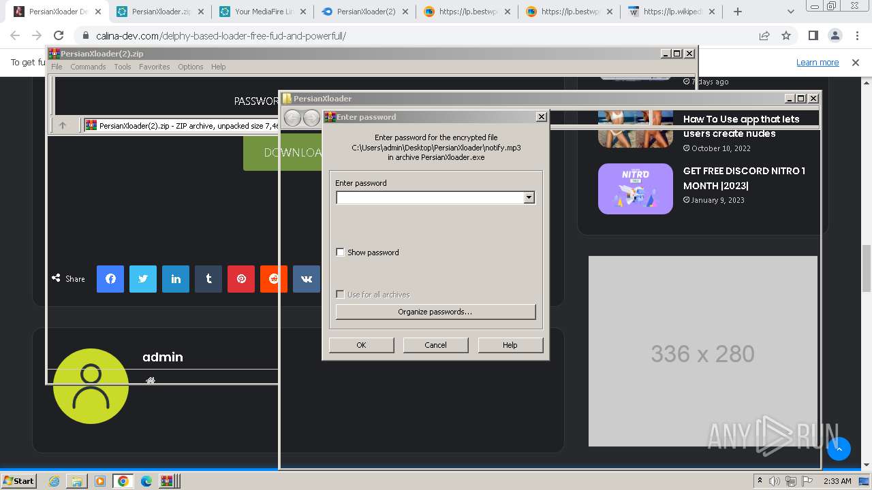This screenshot has width=872, height=490.
Task: Switch to the lp.wikipedia tab
Action: tap(671, 12)
